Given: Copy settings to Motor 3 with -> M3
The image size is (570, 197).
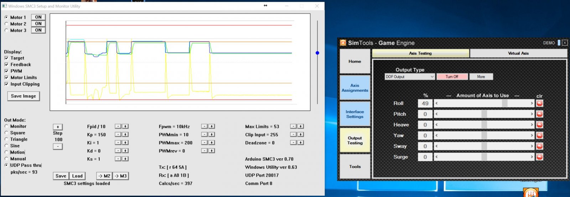Looking at the screenshot, I should [x=121, y=176].
